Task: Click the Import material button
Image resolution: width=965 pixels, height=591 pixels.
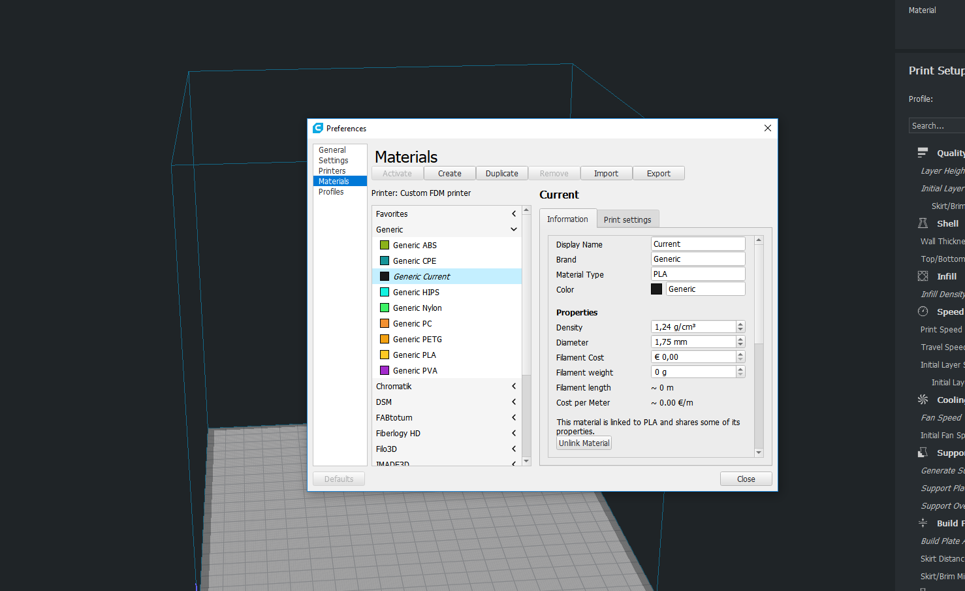Action: [x=606, y=173]
